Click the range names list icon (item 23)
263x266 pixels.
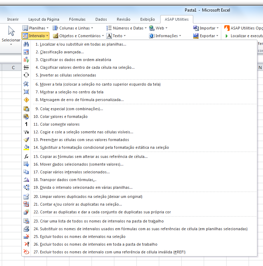point(26,221)
